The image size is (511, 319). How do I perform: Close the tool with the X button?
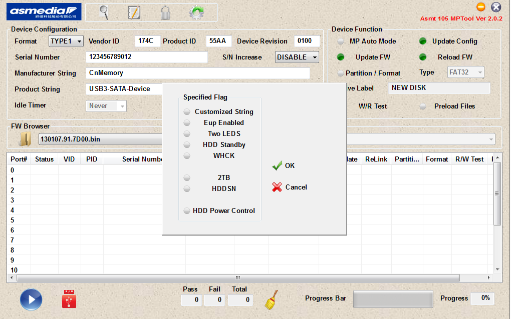coord(496,7)
